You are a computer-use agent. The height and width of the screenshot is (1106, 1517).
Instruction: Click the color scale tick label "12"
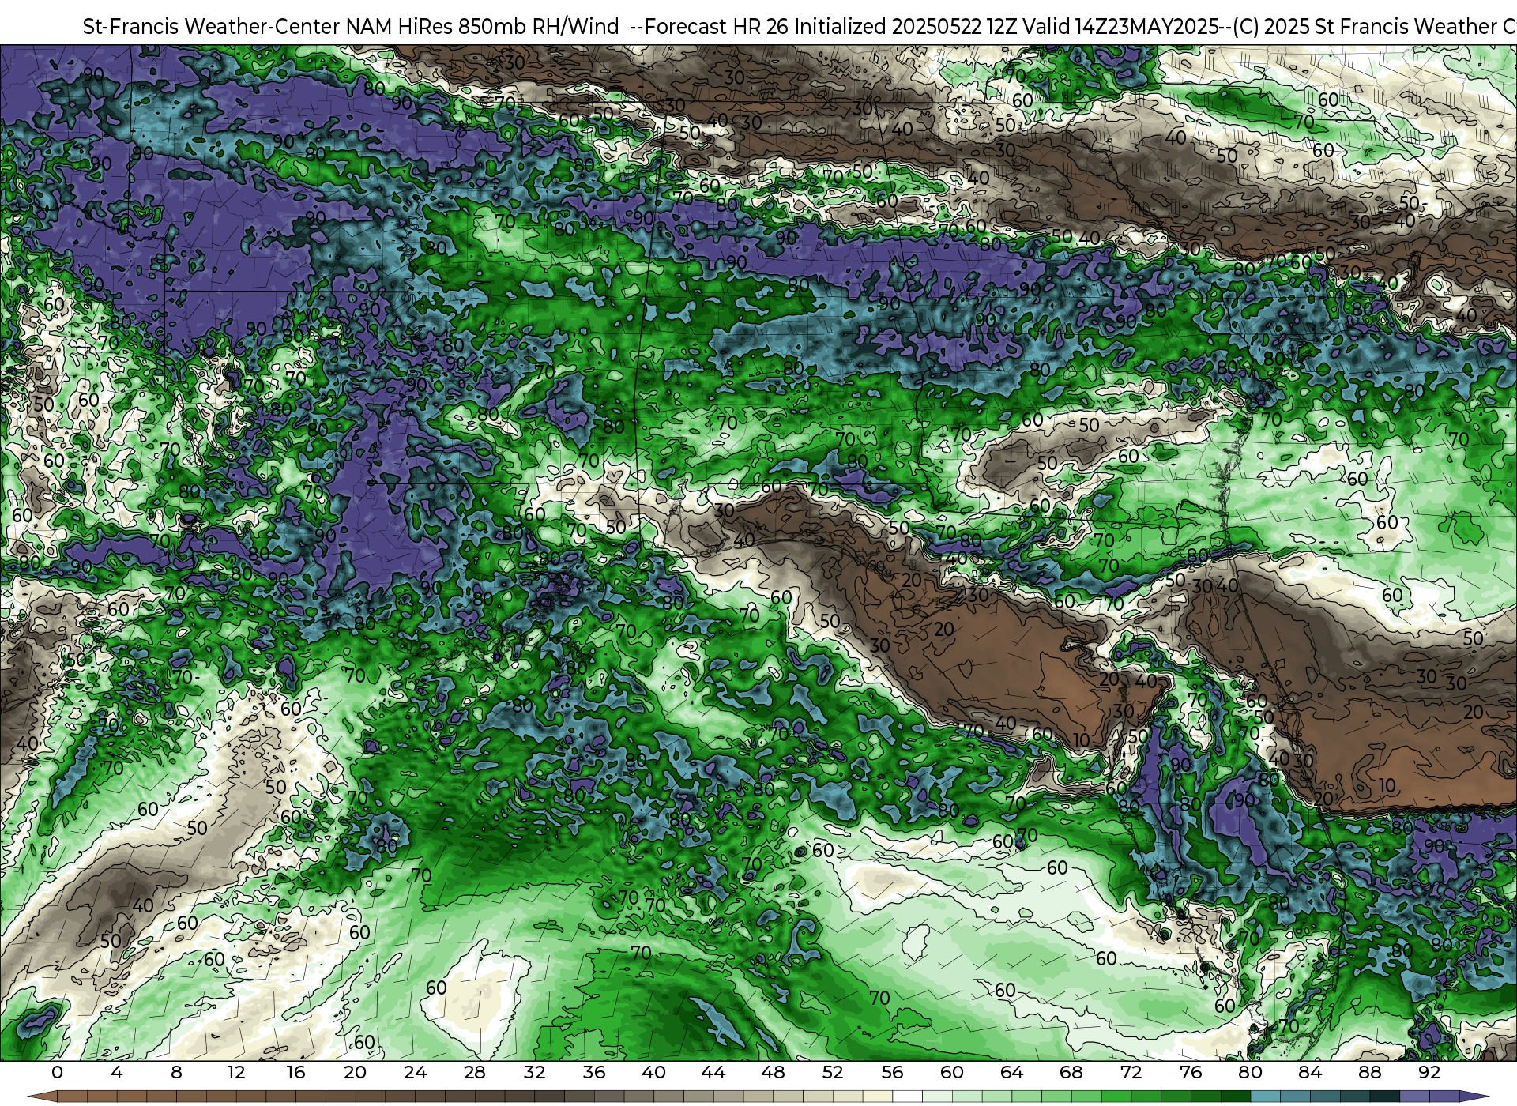(236, 1073)
